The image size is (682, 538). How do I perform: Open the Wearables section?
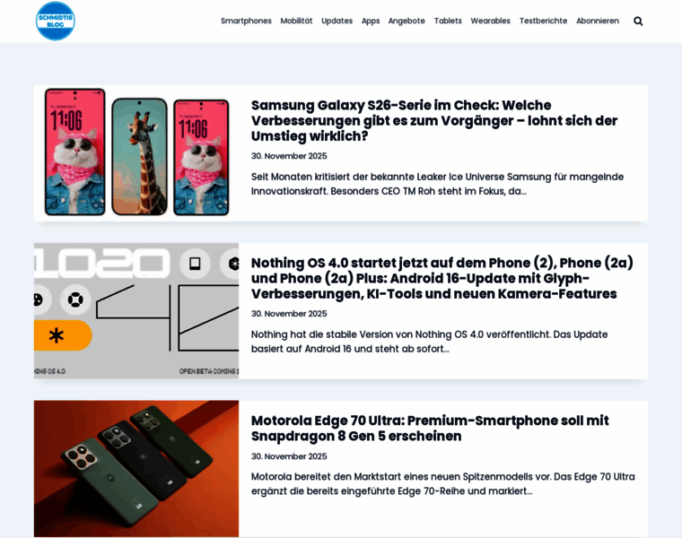tap(490, 21)
